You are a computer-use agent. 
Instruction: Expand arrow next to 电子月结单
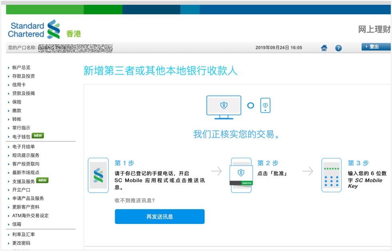(9, 147)
